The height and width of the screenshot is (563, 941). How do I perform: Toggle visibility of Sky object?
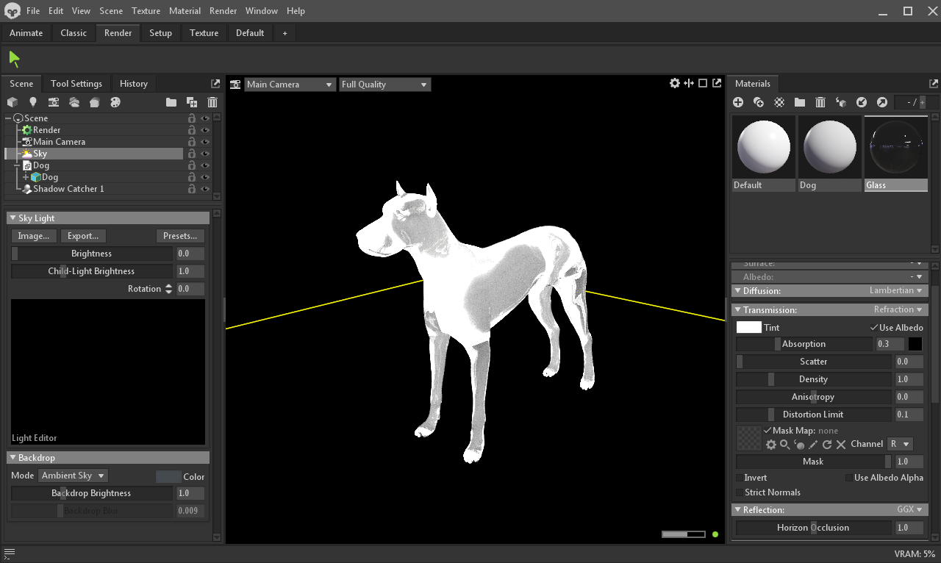pos(206,154)
